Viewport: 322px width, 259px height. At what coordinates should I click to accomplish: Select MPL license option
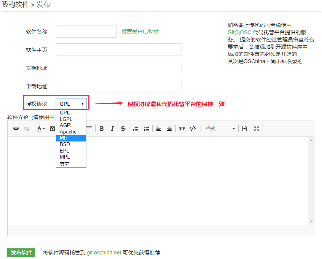pyautogui.click(x=71, y=157)
